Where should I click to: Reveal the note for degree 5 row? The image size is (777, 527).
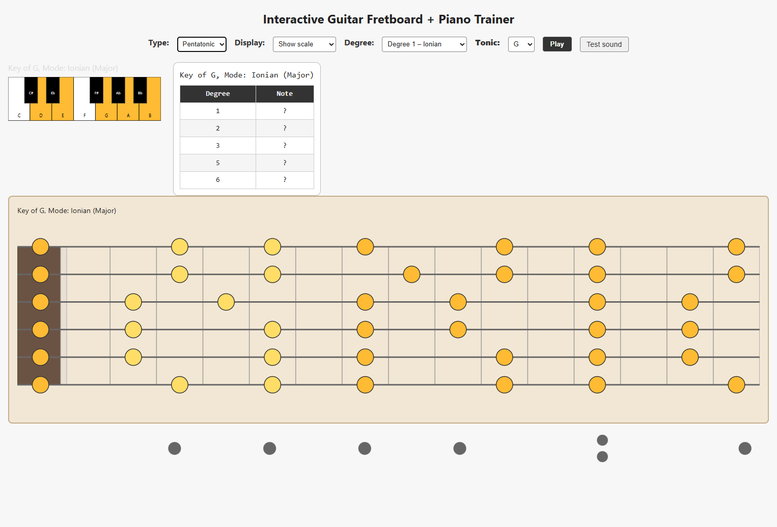click(285, 163)
